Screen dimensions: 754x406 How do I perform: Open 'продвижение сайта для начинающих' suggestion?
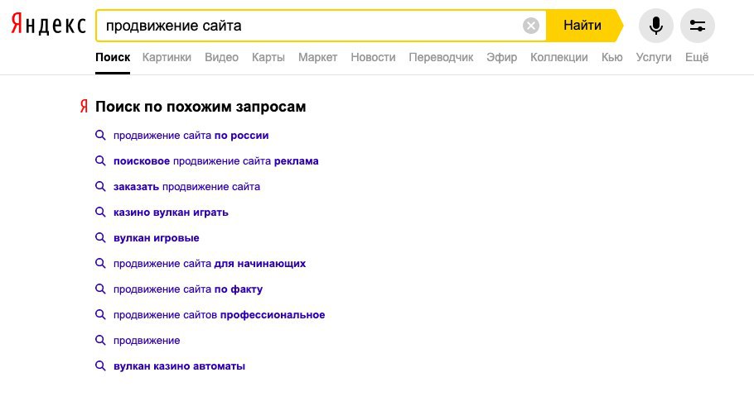pyautogui.click(x=209, y=264)
